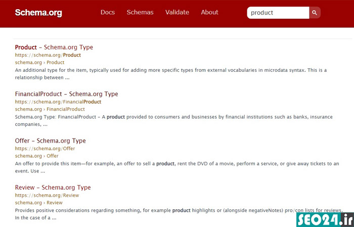Click the SEO24.ir watermark logo
The image size is (354, 227).
[325, 219]
